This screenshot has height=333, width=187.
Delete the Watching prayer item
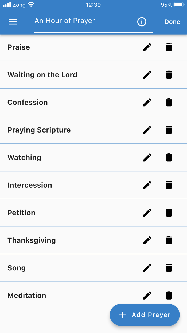click(x=169, y=157)
